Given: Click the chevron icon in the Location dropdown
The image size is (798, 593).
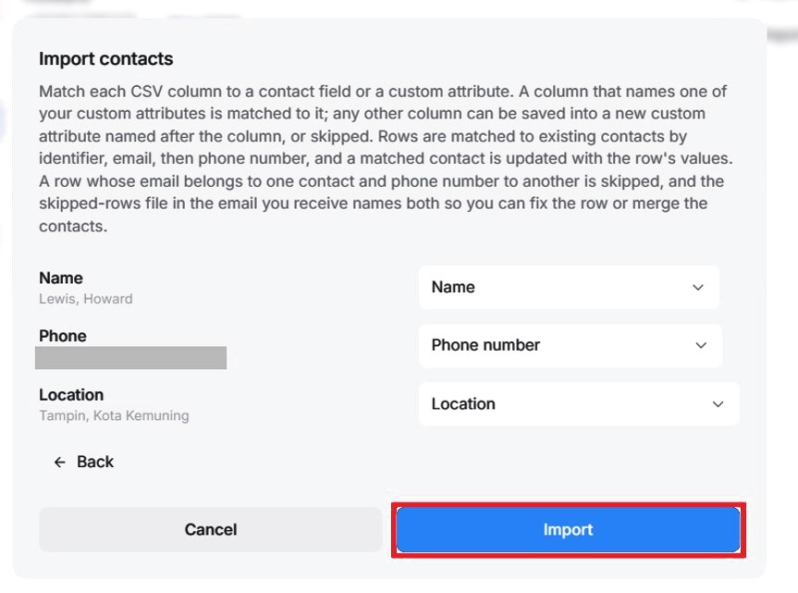Looking at the screenshot, I should pyautogui.click(x=718, y=404).
